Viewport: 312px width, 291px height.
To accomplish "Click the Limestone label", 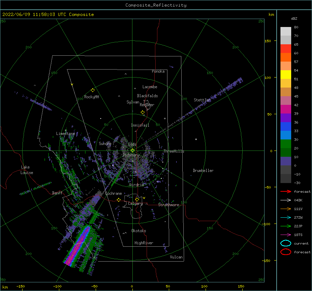I will point(66,134).
